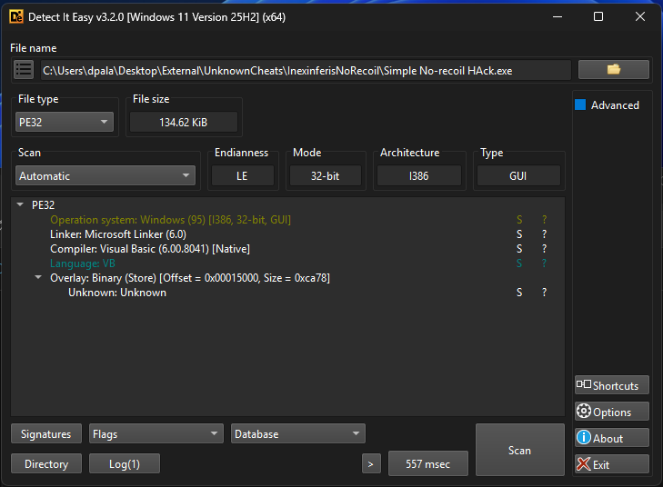Click the 557 msec elapsed time field
Screen dimensions: 663x487
(x=428, y=463)
